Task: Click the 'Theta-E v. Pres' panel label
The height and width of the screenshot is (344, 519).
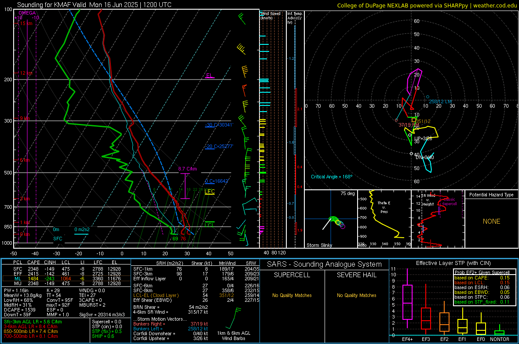Action: pos(384,207)
